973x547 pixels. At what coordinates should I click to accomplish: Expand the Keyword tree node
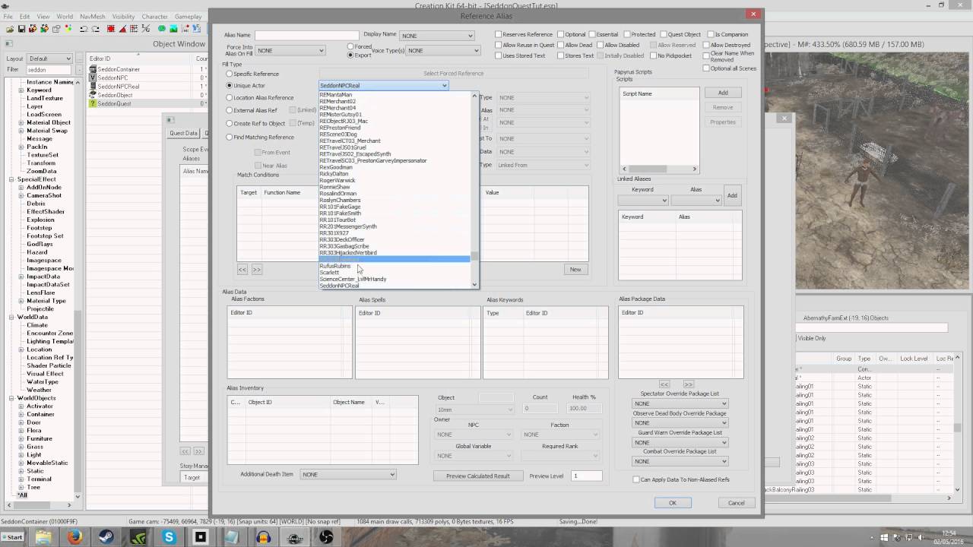tap(21, 90)
